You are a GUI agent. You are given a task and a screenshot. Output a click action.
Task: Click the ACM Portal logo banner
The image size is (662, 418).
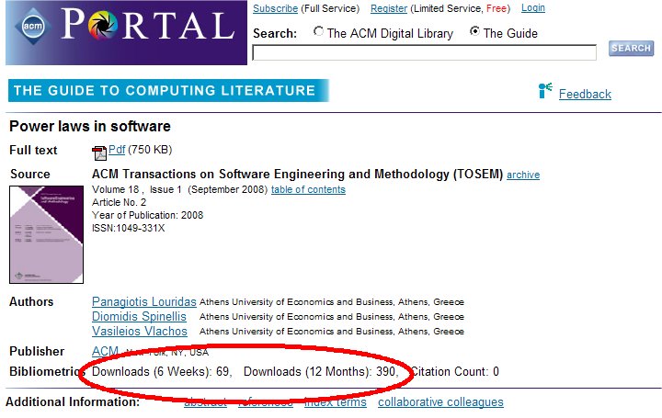pos(126,32)
